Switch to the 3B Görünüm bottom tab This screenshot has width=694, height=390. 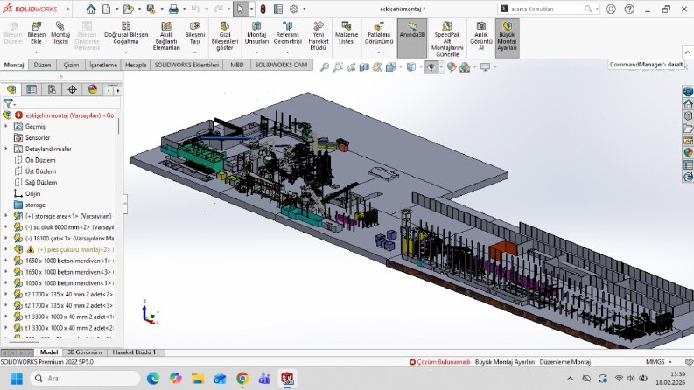coord(84,352)
